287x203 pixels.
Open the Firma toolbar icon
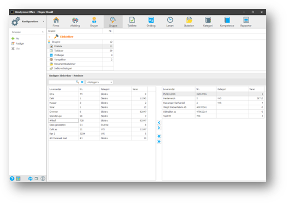(x=56, y=22)
